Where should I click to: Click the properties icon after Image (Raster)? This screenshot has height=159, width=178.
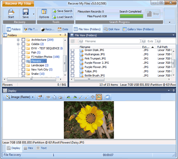coord(40,97)
